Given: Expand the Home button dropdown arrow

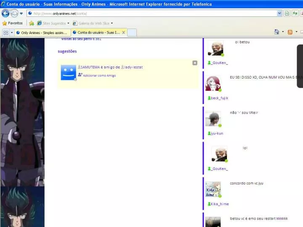Looking at the screenshot, I should point(283,32).
